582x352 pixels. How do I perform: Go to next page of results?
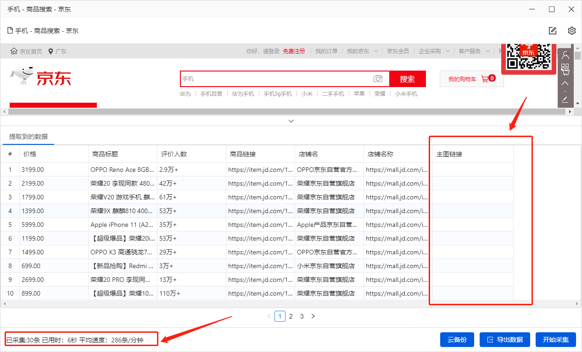pos(313,316)
